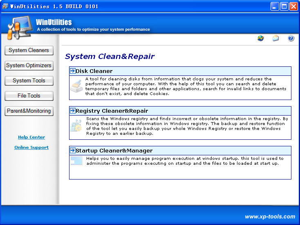This screenshot has height=225, width=300.
Task: Open the Help Center link
Action: [31, 137]
